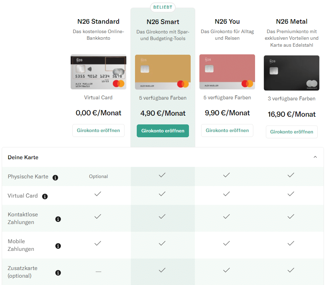Show info for Mobile Zahlungen
The width and height of the screenshot is (325, 285).
pyautogui.click(x=58, y=246)
